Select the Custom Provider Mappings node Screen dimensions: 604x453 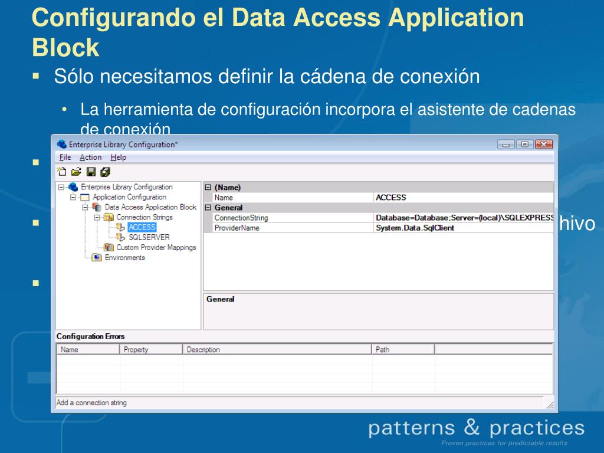(156, 247)
